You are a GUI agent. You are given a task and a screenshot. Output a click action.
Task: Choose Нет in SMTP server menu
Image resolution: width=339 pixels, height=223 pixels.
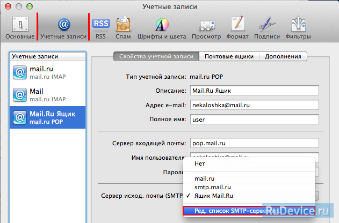249,163
